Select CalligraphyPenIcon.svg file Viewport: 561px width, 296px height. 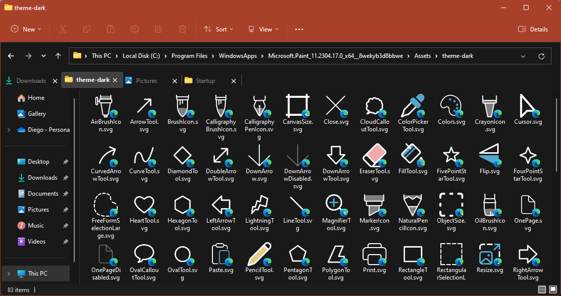[x=259, y=117]
